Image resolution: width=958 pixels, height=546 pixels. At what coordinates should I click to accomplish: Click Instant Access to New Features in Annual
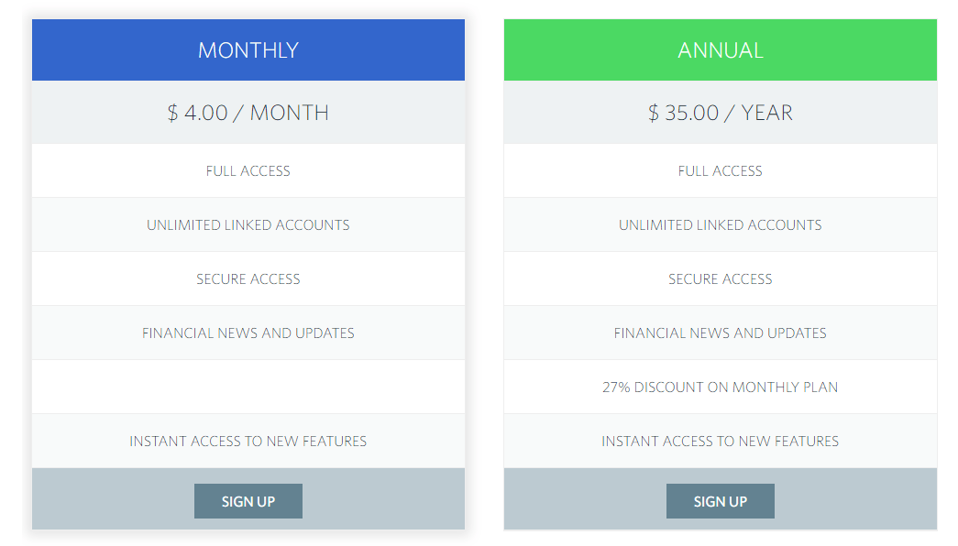[x=720, y=441]
